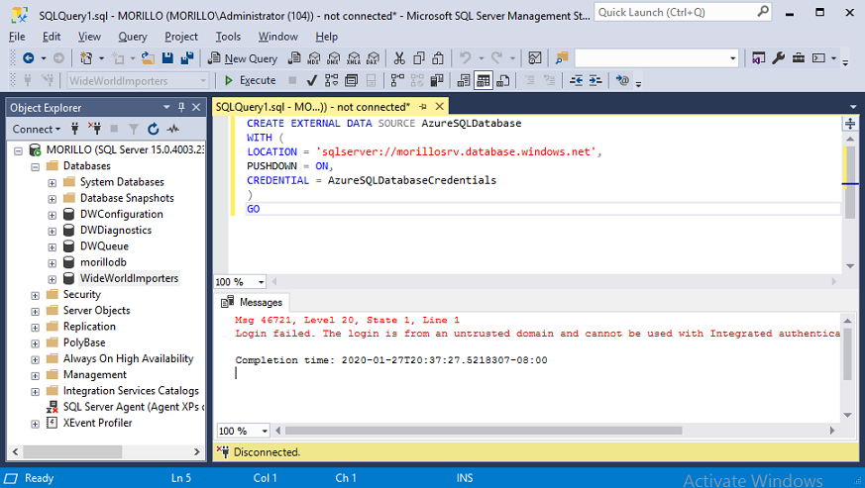Open the Query menu
The image size is (865, 488).
pyautogui.click(x=133, y=37)
